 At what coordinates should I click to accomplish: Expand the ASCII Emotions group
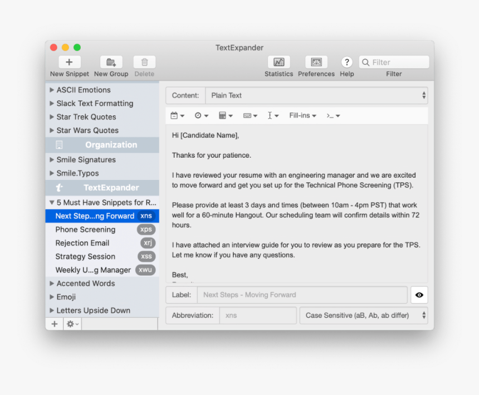pos(52,90)
